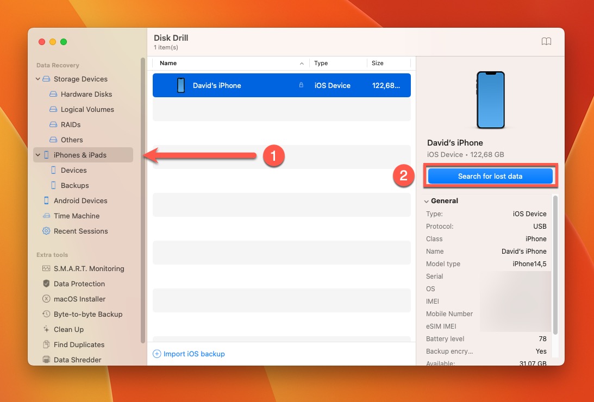Open Recent Sessions
594x402 pixels.
(80, 231)
